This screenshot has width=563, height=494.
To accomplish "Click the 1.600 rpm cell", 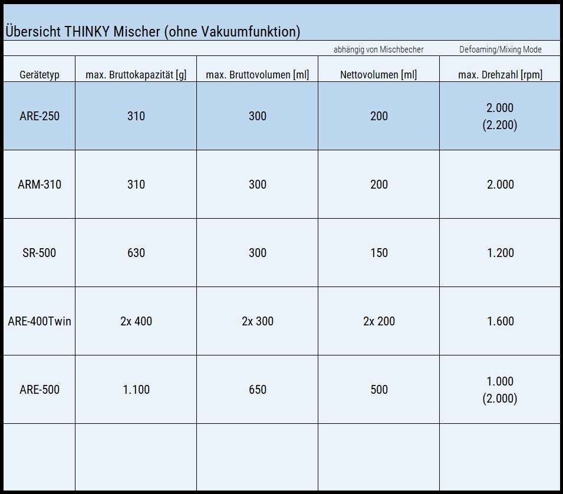I will tap(500, 321).
